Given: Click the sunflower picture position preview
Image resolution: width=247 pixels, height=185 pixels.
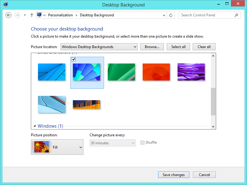Looking at the screenshot, I should click(41, 147).
